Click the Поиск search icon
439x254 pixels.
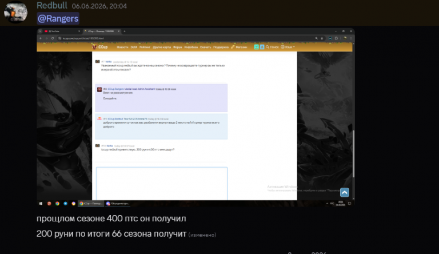pos(272,47)
